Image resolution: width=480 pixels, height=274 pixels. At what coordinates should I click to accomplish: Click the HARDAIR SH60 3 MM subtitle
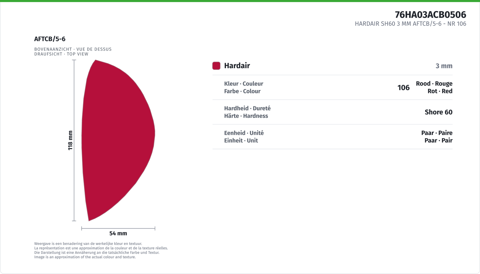tap(410, 24)
